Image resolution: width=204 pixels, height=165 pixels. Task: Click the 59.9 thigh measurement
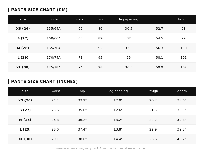click(159, 67)
